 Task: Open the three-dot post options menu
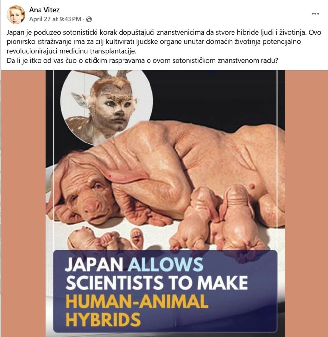point(315,14)
